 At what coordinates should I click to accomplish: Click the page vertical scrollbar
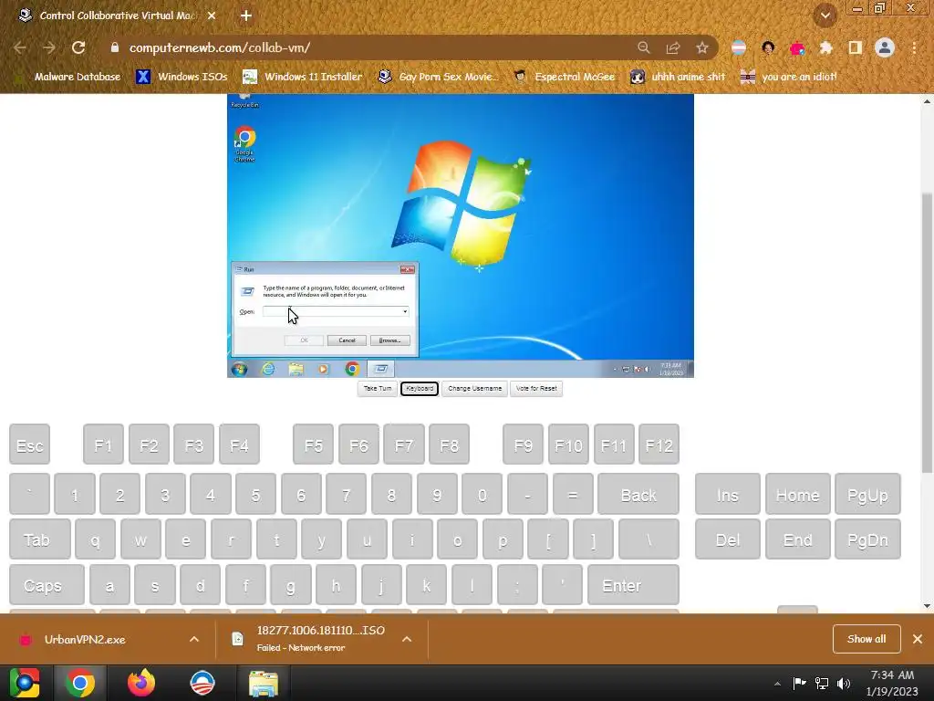[927, 334]
